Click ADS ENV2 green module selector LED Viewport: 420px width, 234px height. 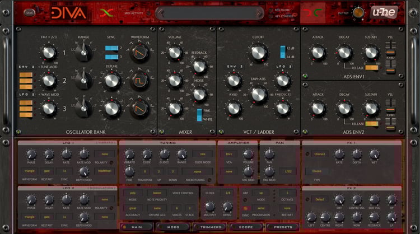click(x=305, y=132)
